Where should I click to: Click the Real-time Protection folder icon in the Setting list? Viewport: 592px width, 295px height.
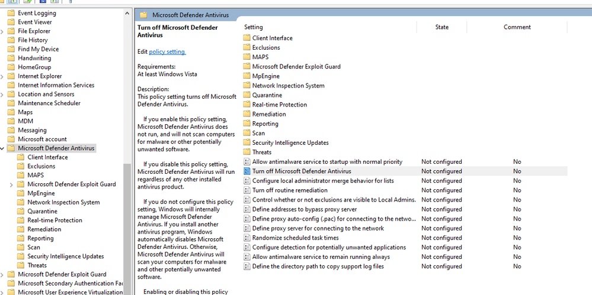click(247, 105)
